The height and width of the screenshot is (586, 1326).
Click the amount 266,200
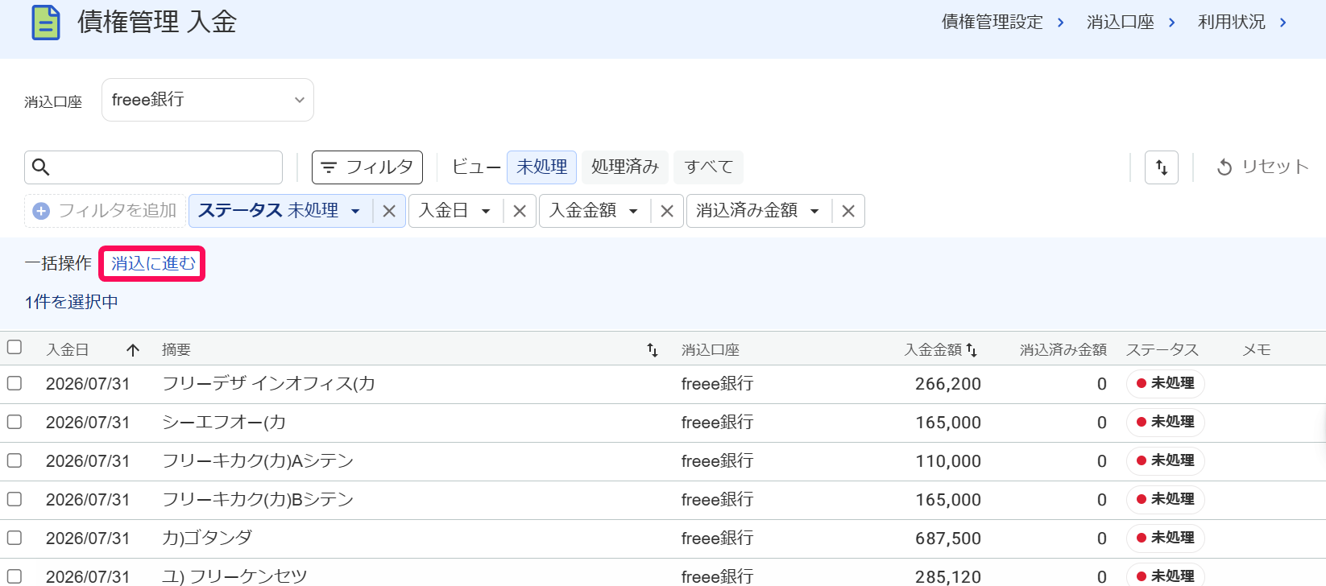tap(948, 384)
